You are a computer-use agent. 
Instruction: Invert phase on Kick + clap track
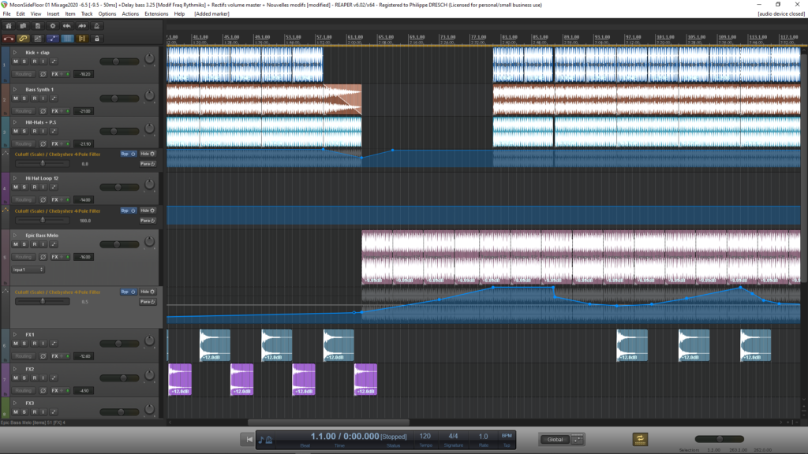(43, 74)
